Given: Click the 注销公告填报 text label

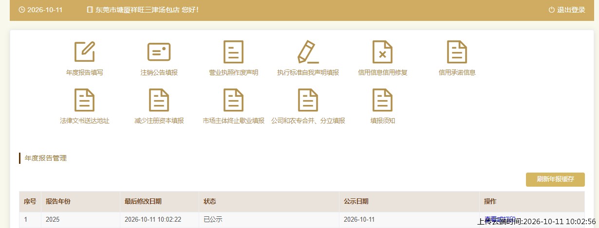Looking at the screenshot, I should (159, 72).
